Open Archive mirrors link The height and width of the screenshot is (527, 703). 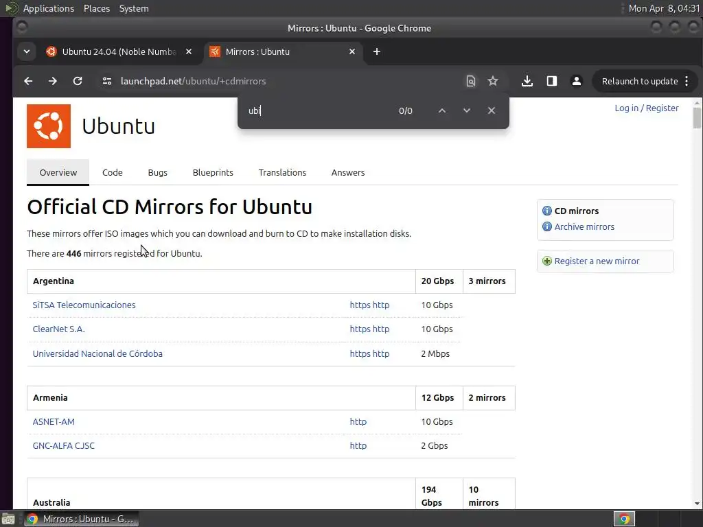click(x=584, y=226)
